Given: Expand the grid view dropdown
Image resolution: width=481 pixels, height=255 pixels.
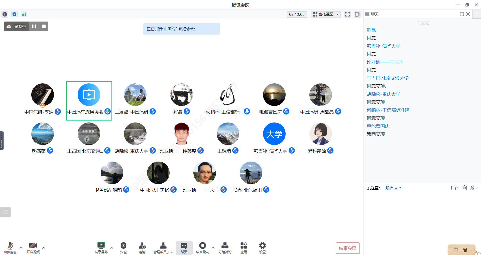Looking at the screenshot, I should click(326, 14).
